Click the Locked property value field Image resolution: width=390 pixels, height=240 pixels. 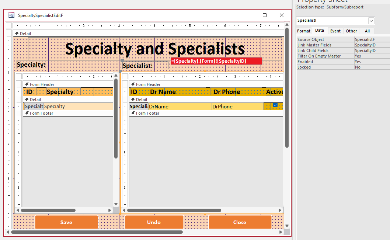pyautogui.click(x=372, y=67)
